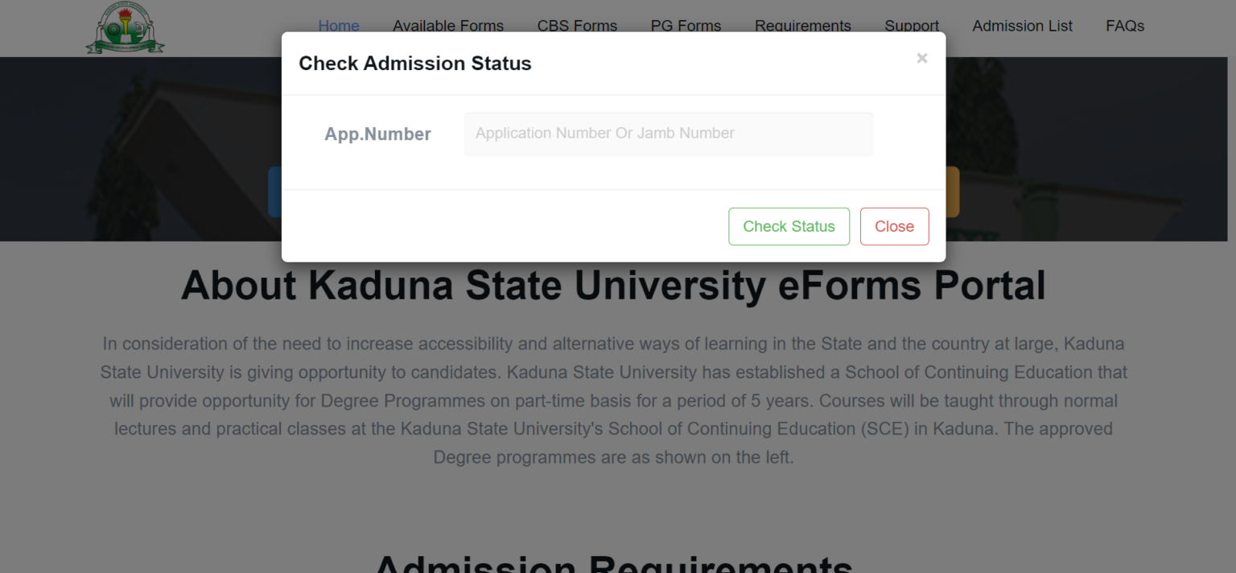The image size is (1236, 573).
Task: Click the orange button behind the modal
Action: (953, 192)
